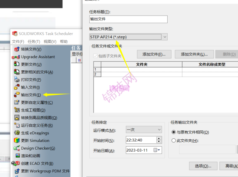The width and height of the screenshot is (238, 177).
Task: Decrease start time with the down spinner
Action: pos(159,142)
